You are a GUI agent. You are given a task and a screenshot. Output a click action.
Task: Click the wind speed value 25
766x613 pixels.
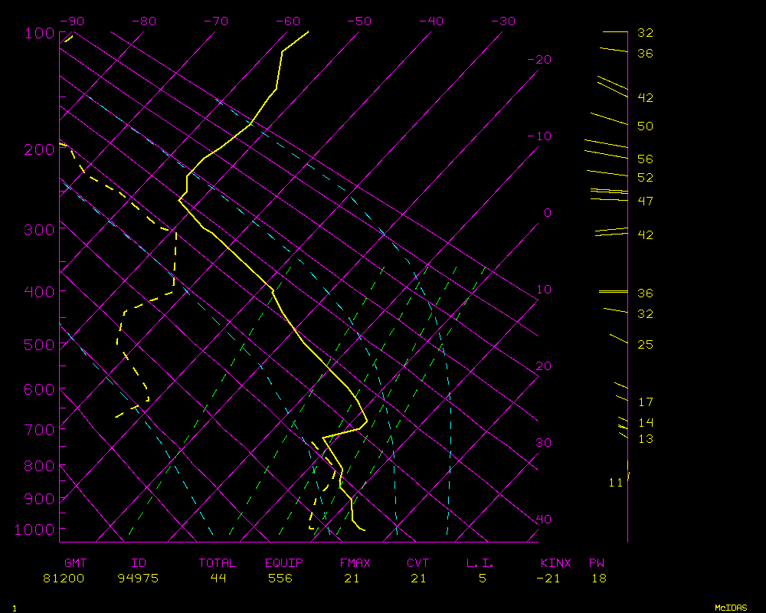645,345
